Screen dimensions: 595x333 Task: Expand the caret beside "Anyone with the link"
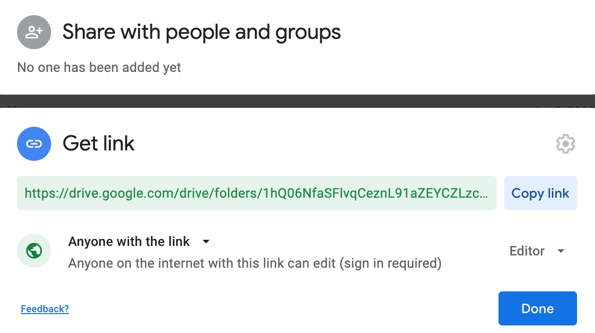click(x=206, y=242)
